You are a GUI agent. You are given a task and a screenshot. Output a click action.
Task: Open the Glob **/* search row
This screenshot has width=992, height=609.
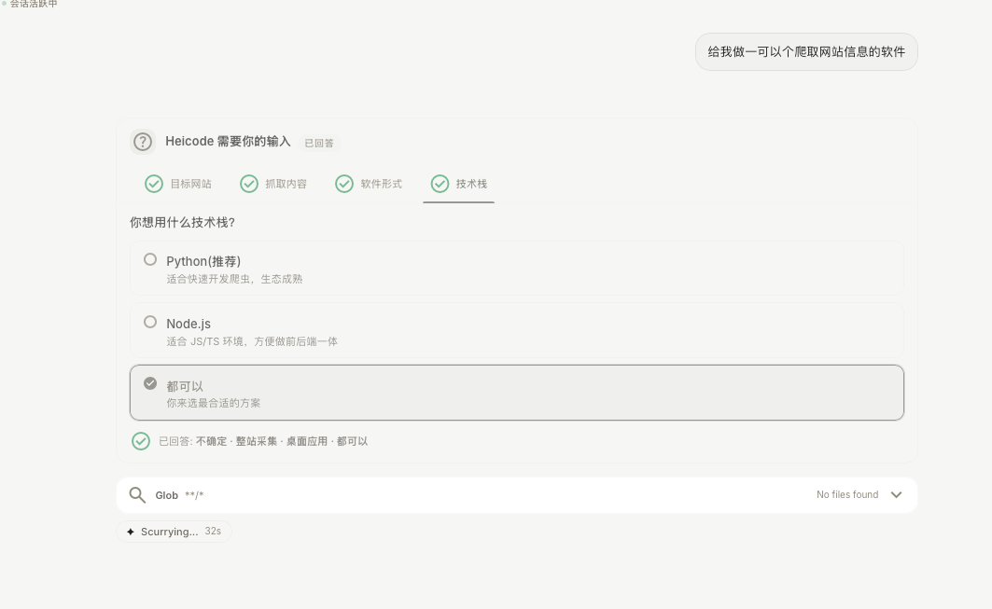pos(517,495)
